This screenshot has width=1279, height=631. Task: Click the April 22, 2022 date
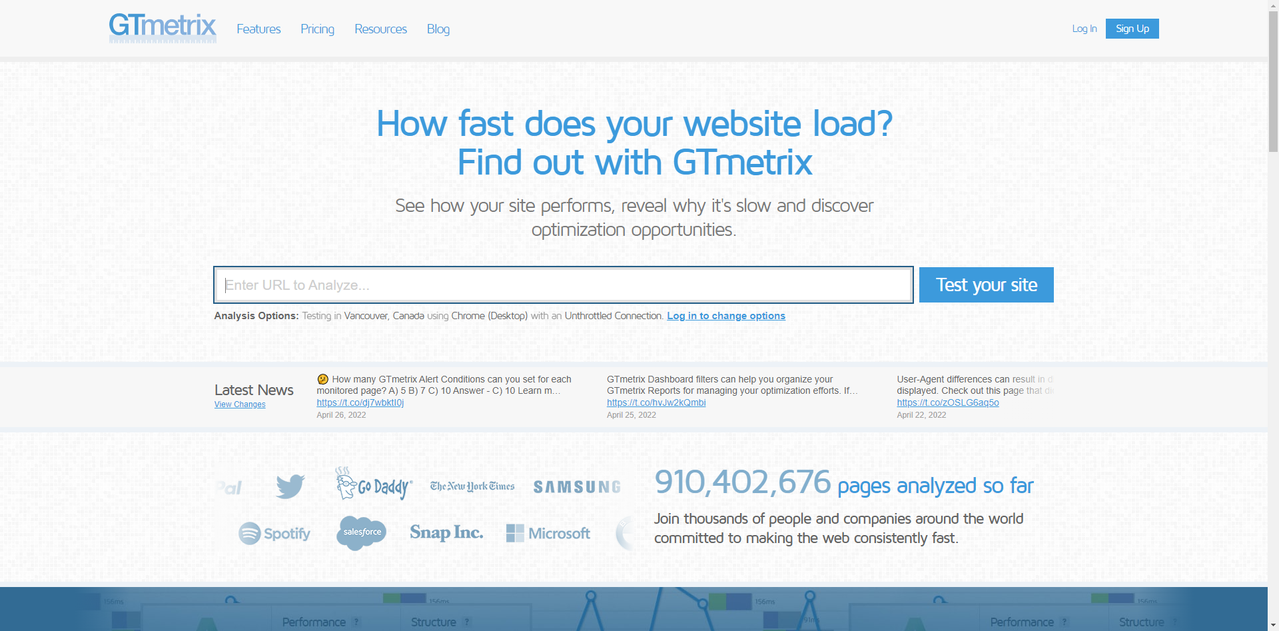(921, 415)
